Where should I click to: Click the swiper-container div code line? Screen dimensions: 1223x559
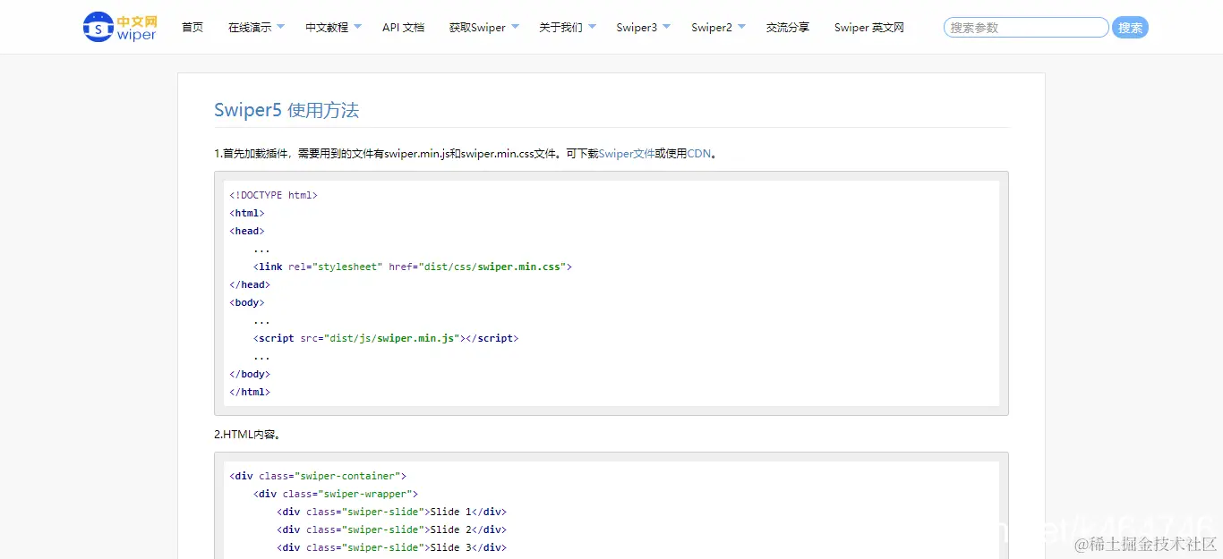(x=318, y=476)
